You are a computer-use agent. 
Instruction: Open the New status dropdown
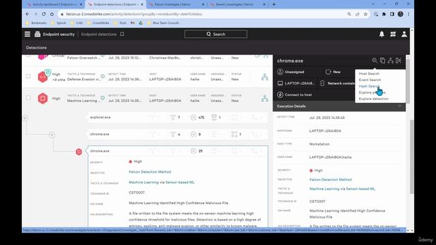(333, 72)
